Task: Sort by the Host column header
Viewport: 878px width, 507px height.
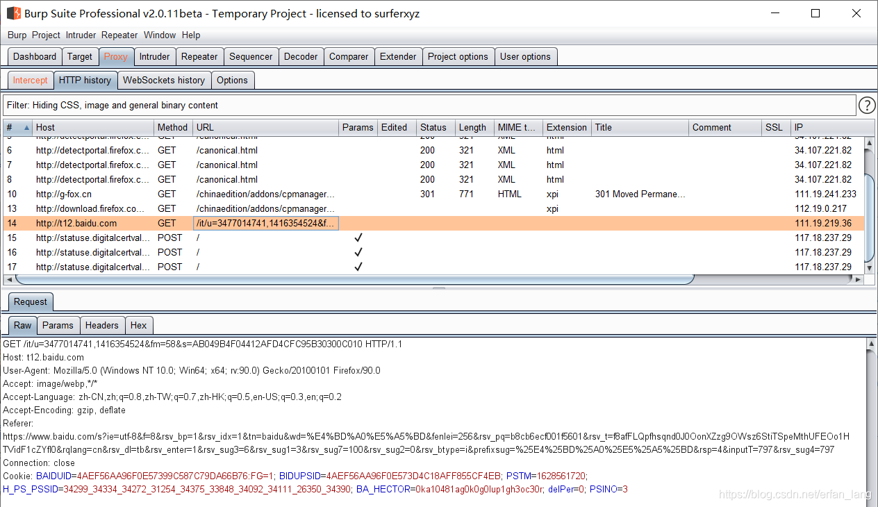Action: (x=93, y=128)
